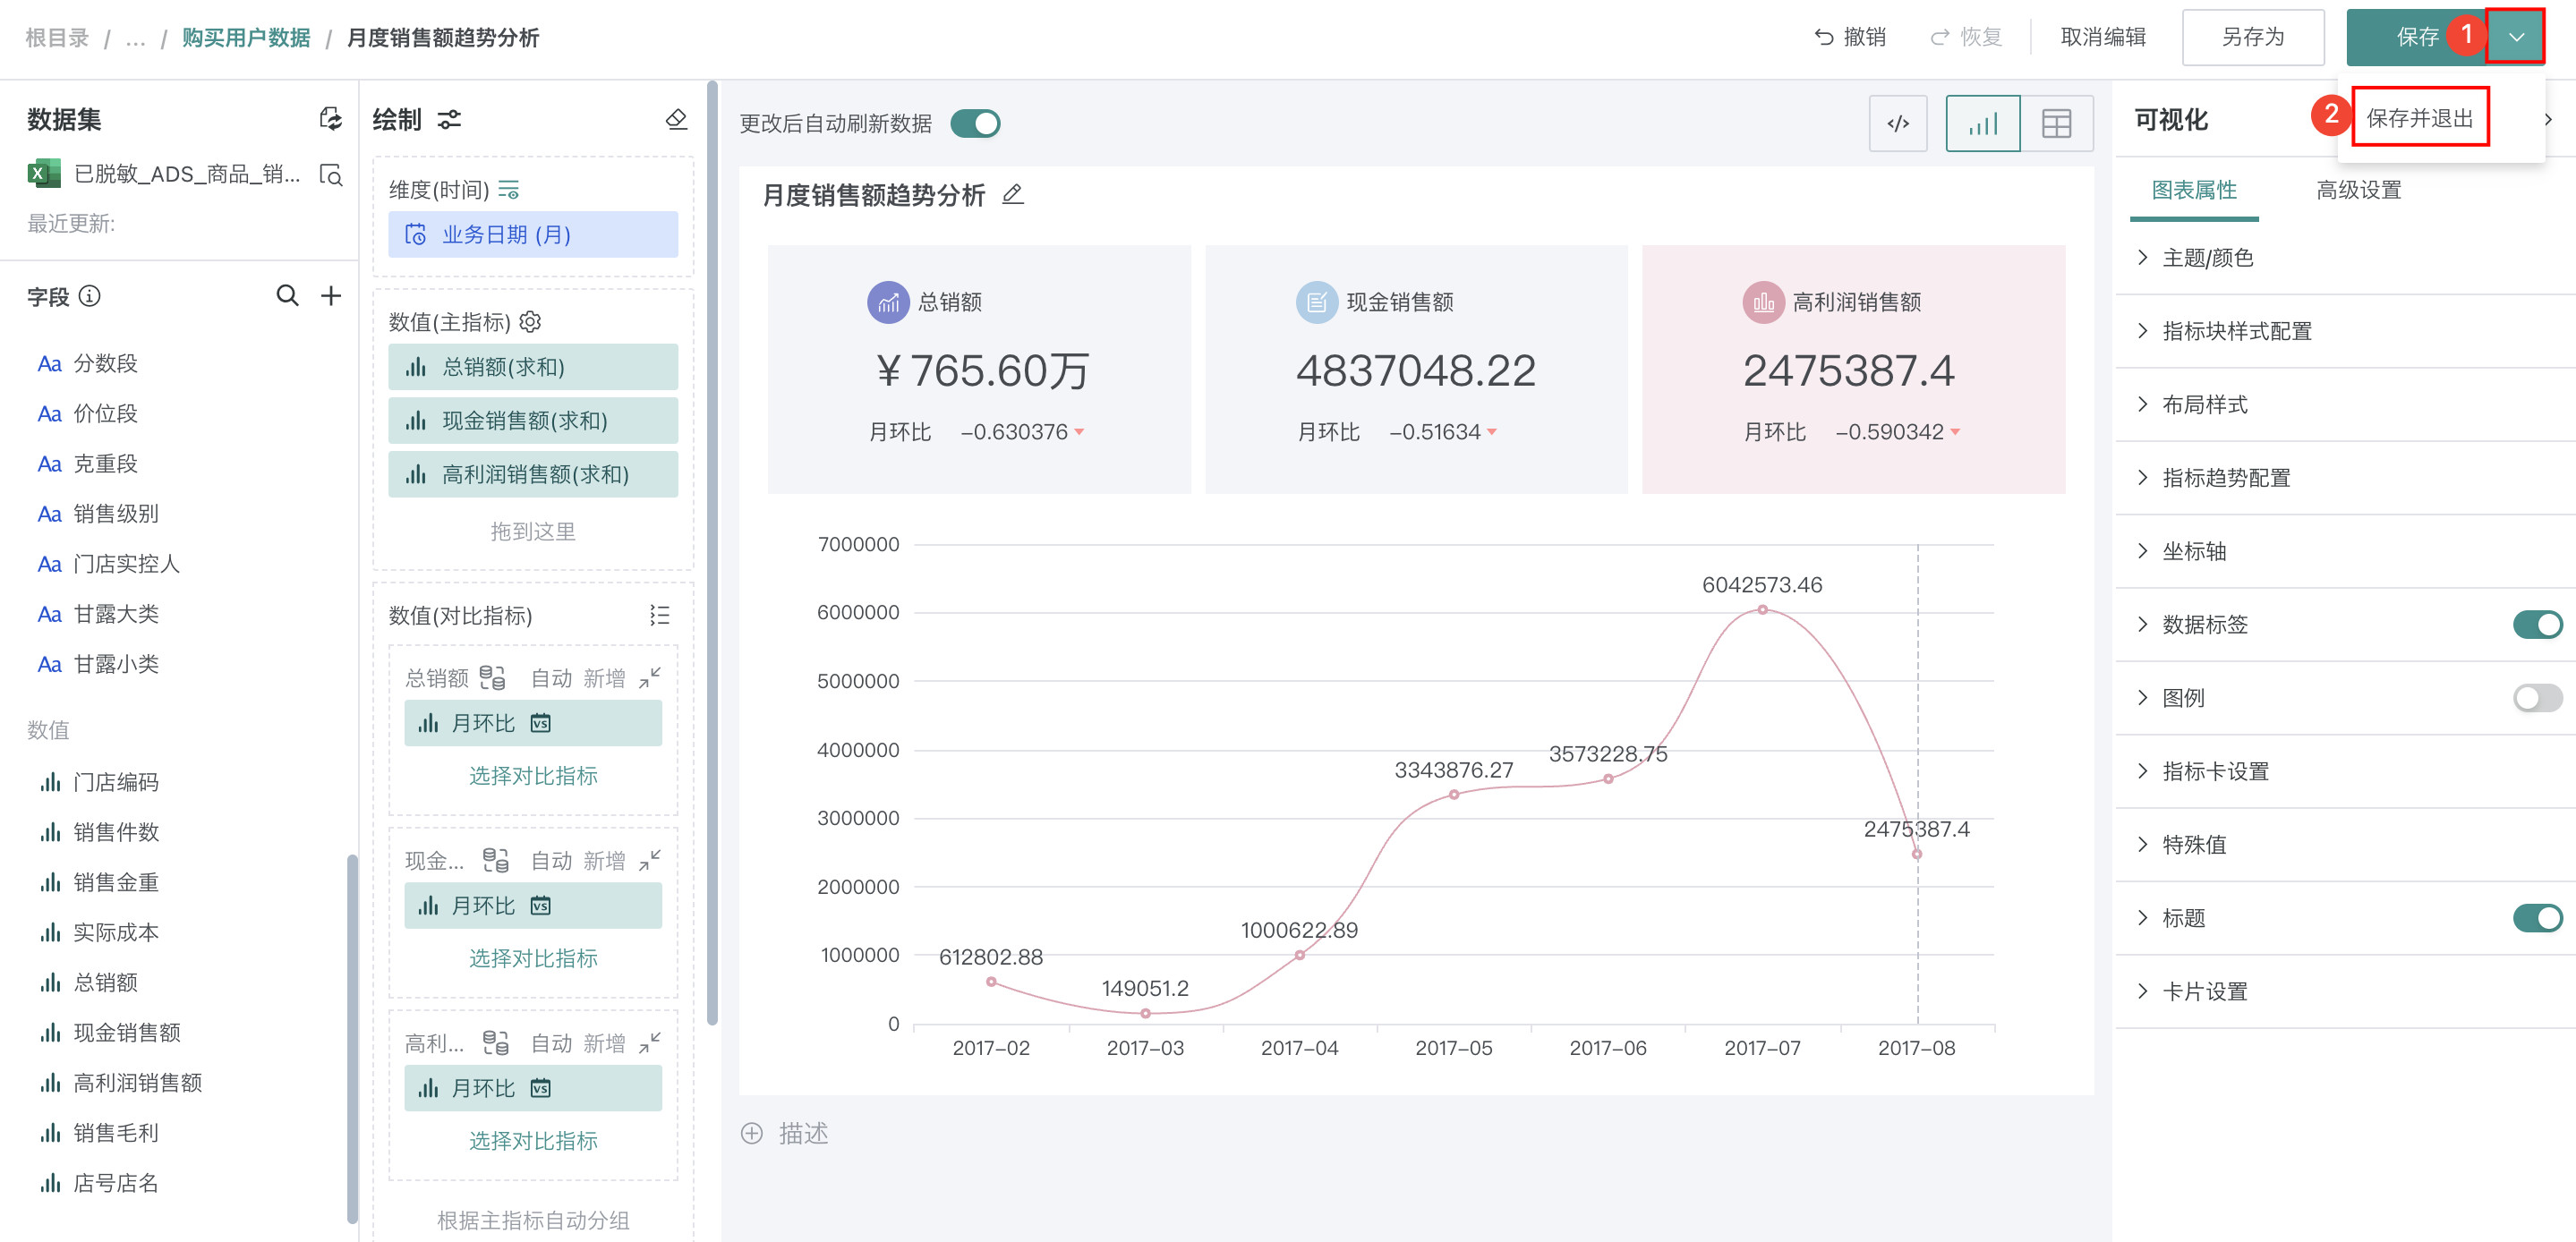Open field search magnifier icon
Viewport: 2576px width, 1242px height.
(x=287, y=296)
